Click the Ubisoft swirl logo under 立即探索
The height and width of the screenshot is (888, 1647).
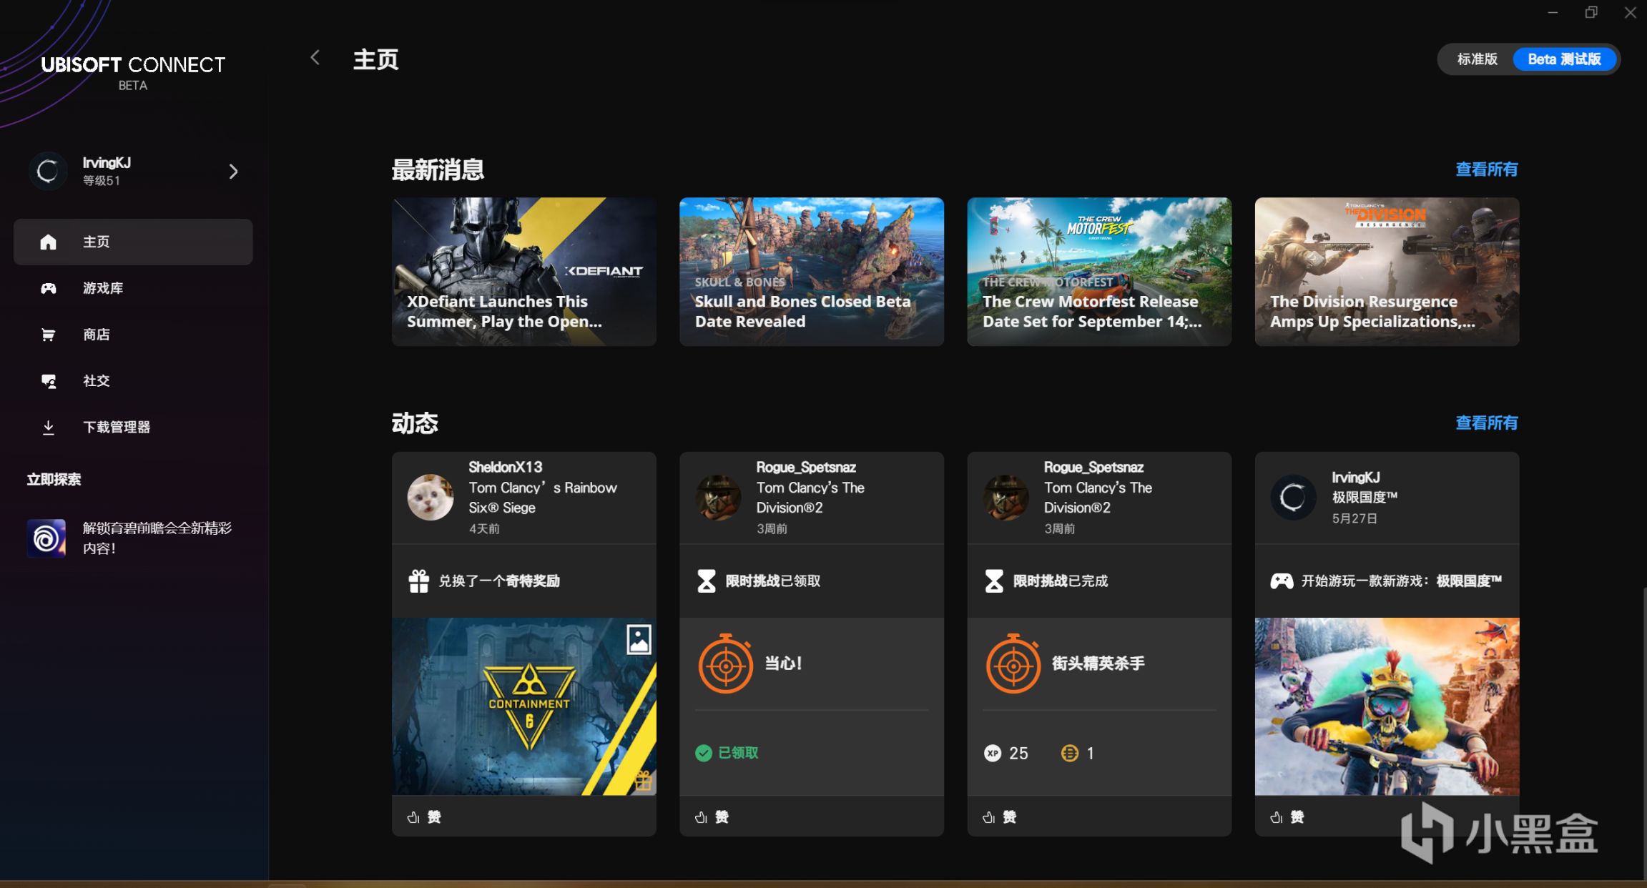click(46, 538)
